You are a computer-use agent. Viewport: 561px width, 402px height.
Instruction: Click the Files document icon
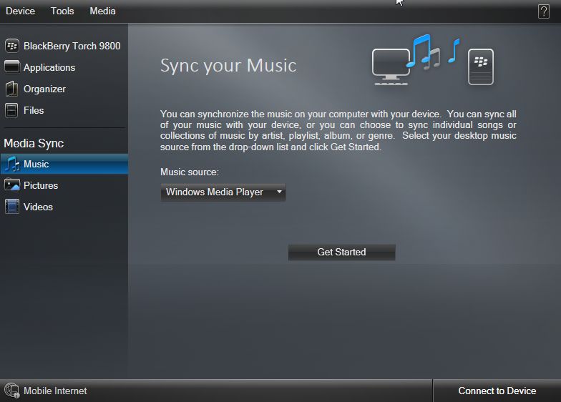tap(11, 110)
